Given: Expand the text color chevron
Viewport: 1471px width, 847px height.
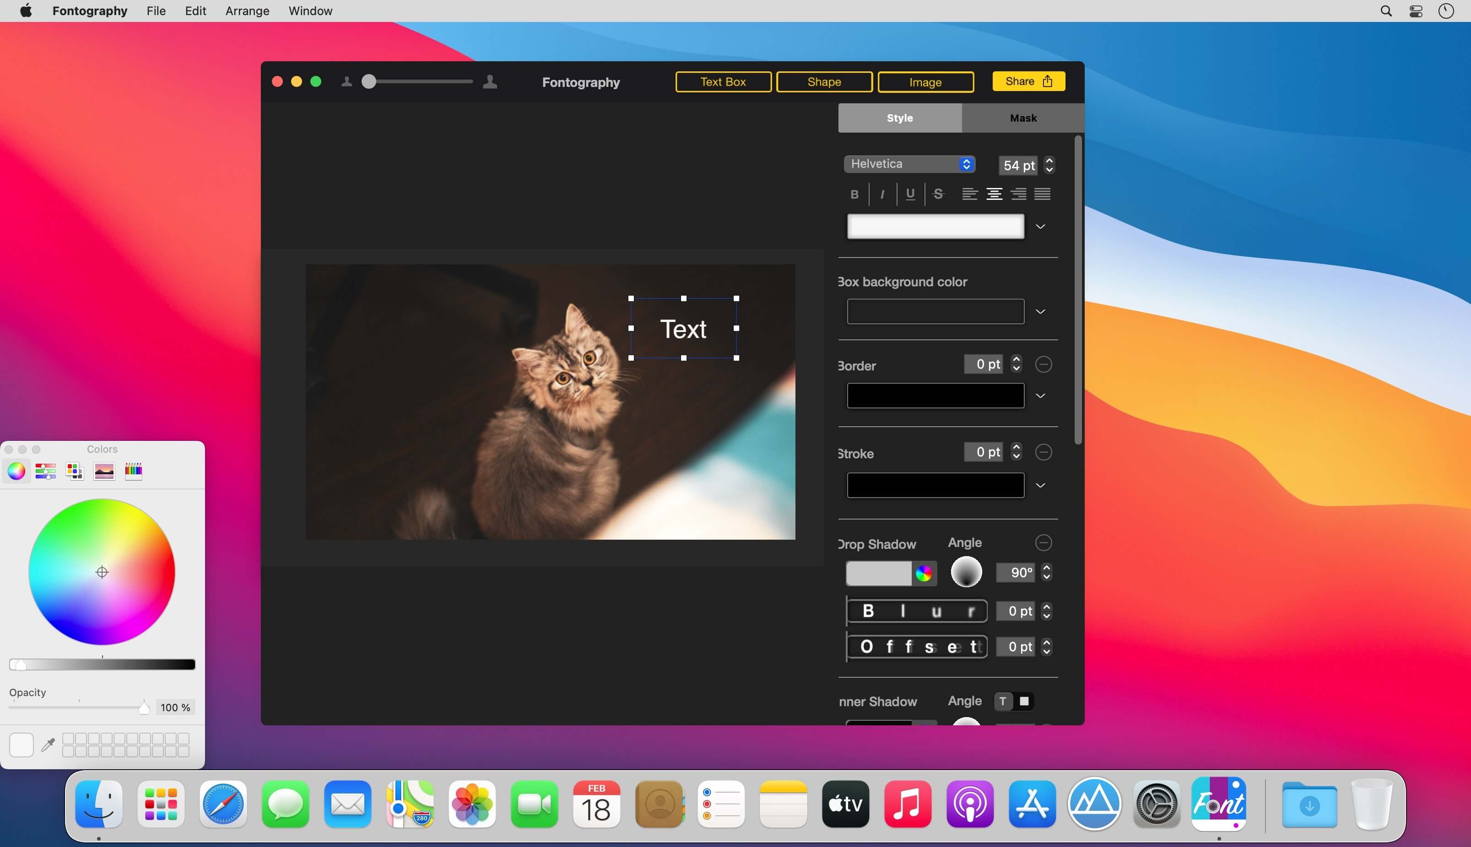Looking at the screenshot, I should click(1040, 226).
